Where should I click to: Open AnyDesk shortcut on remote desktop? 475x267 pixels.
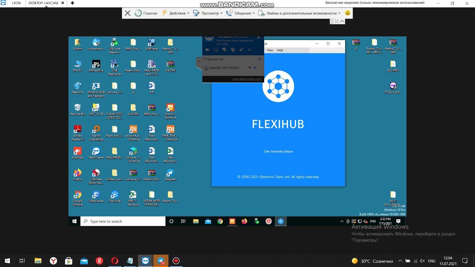78,153
